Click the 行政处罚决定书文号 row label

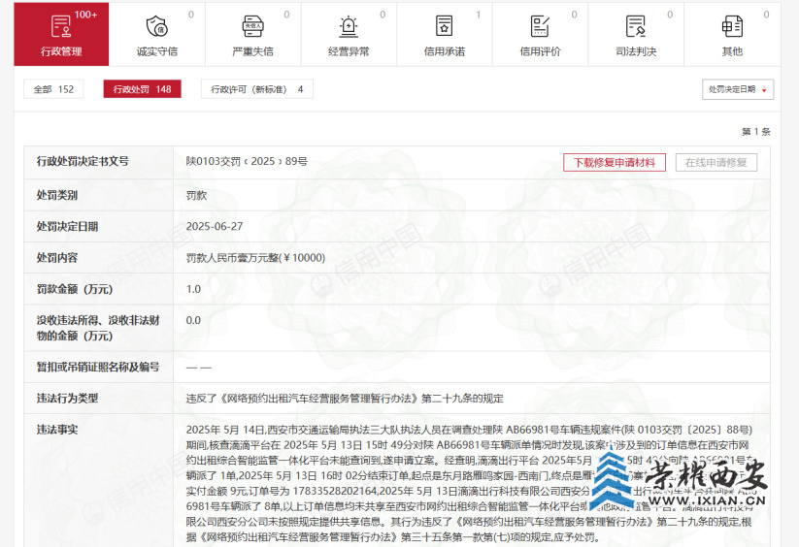(x=83, y=161)
